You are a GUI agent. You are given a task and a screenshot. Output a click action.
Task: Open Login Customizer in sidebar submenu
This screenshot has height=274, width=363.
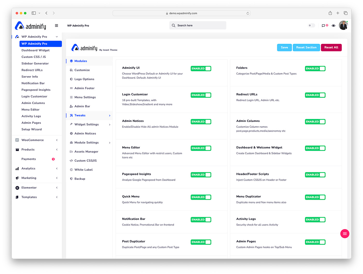[x=34, y=97]
